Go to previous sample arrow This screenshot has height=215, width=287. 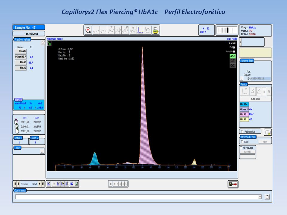click(18, 184)
